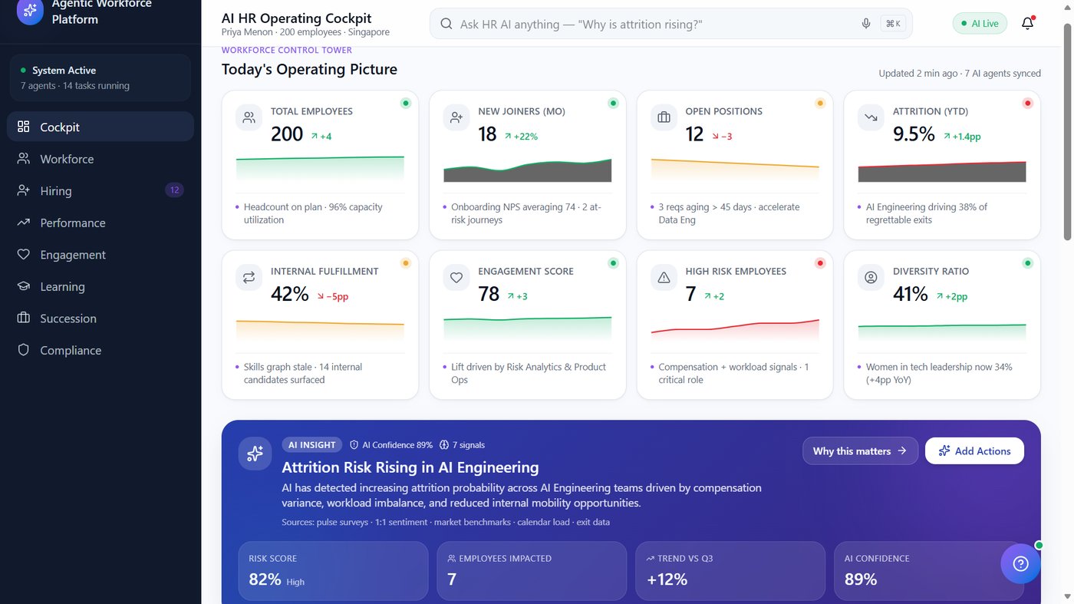The image size is (1074, 604).
Task: Activate the microphone voice input icon
Action: [x=866, y=24]
